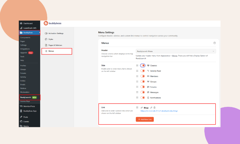Click the Posts pin icon in sidebar
The image size is (240, 144).
[21, 117]
